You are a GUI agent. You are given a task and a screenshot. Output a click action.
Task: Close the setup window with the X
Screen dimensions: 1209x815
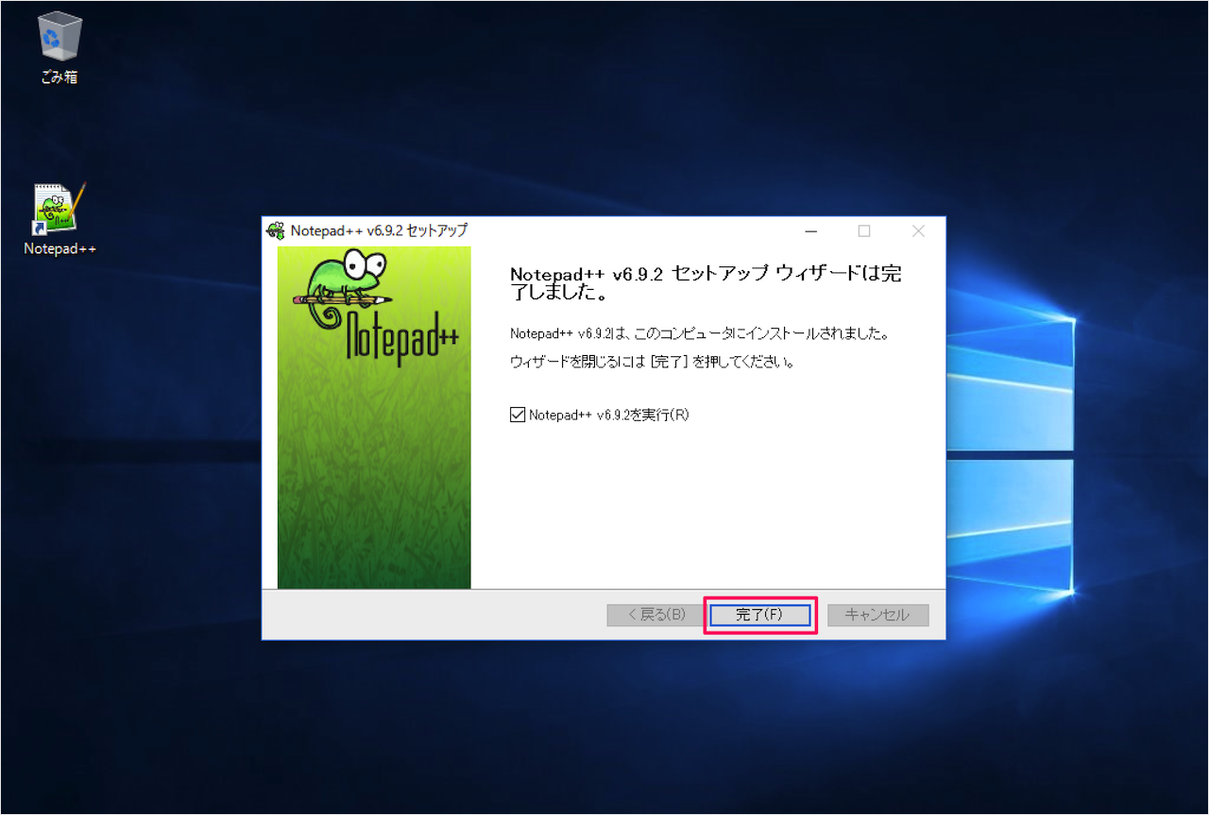click(917, 231)
